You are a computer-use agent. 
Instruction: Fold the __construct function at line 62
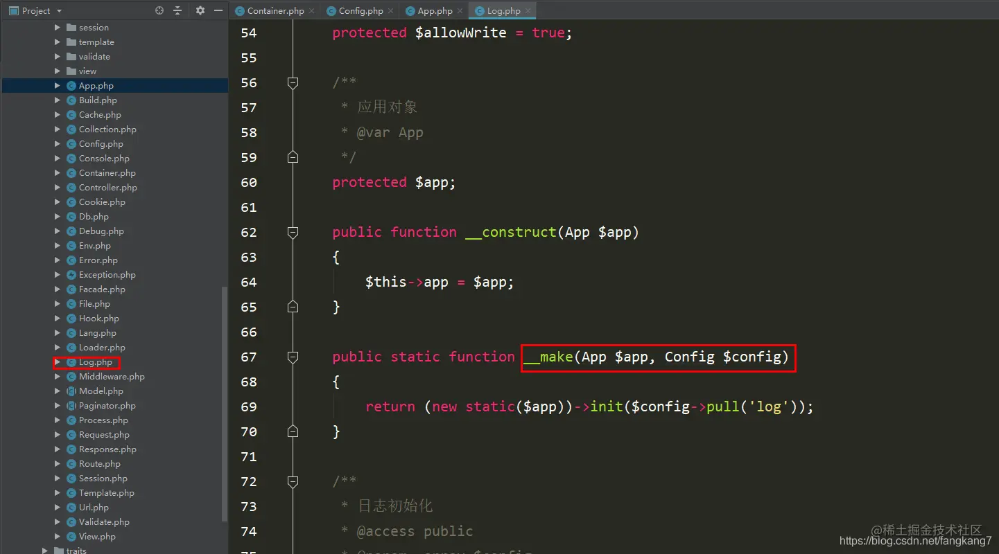pos(293,232)
